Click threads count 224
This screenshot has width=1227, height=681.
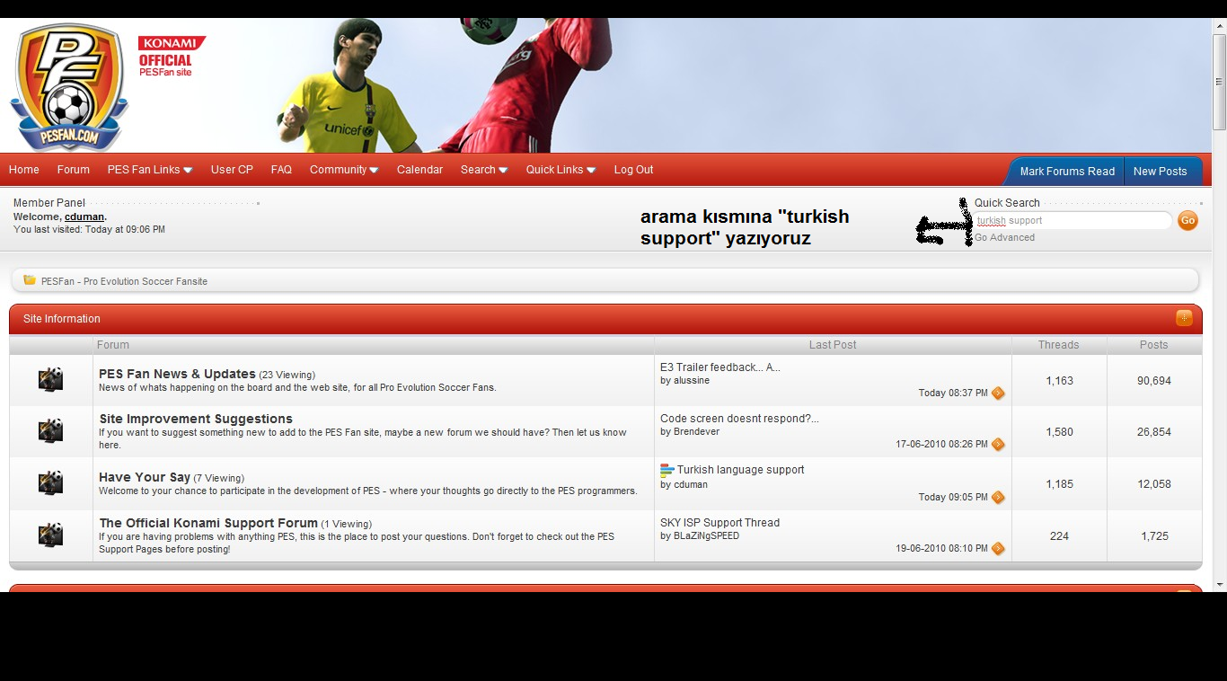[1059, 536]
